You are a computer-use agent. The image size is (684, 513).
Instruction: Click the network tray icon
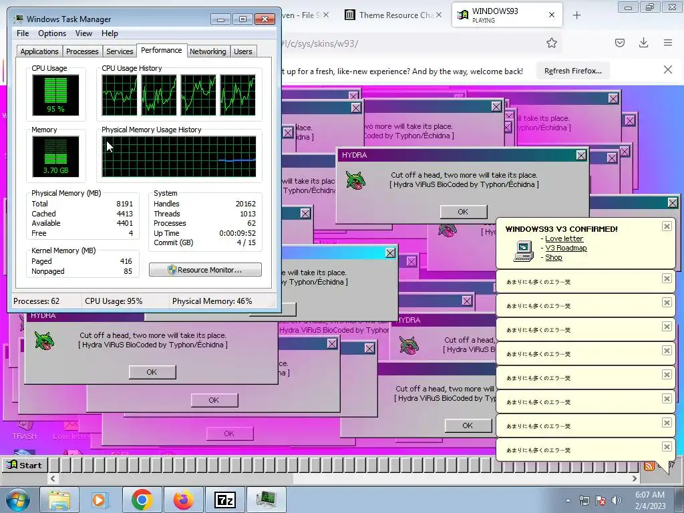[584, 500]
